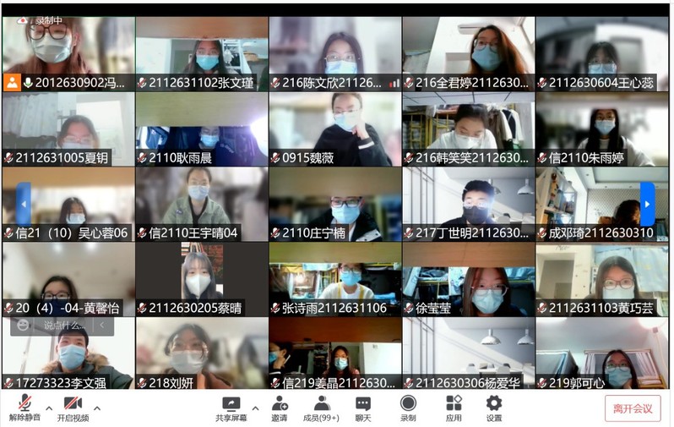
Task: Open 设置 settings gear
Action: tap(494, 408)
